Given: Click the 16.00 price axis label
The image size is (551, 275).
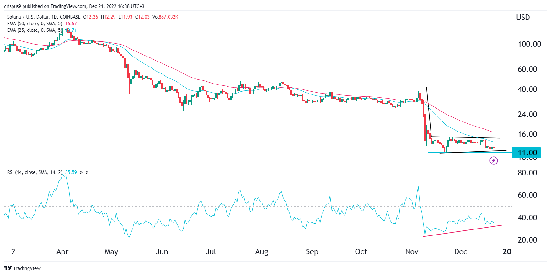Looking at the screenshot, I should (x=527, y=134).
